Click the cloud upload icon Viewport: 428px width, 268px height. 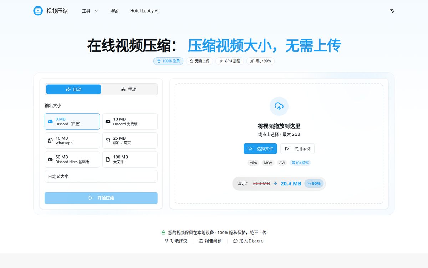click(279, 106)
